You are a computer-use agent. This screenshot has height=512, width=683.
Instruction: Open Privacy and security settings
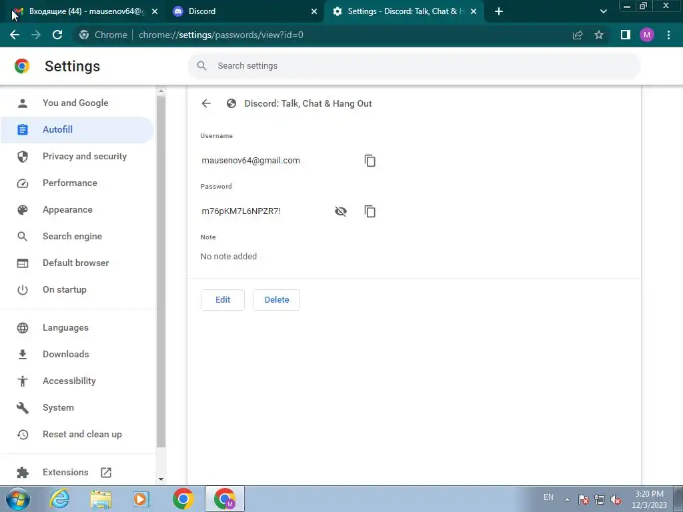[77, 156]
